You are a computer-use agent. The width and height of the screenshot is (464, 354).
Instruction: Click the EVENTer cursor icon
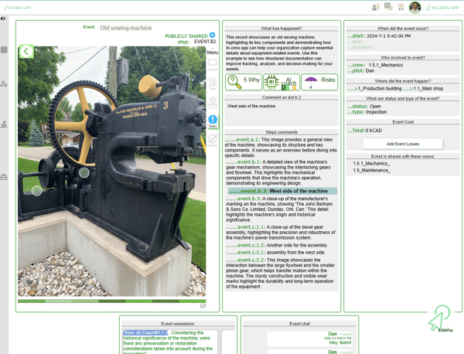pyautogui.click(x=441, y=317)
